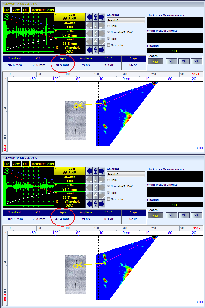
Task: Click aThreshold row left arrow, upper window
Action: point(89,50)
